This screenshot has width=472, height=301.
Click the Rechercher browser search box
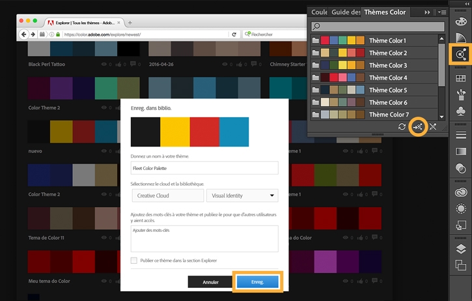tap(275, 35)
